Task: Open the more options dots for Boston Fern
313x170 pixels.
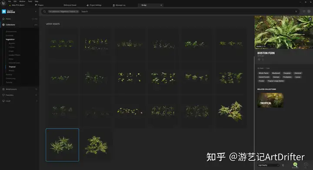Action: (x=263, y=59)
